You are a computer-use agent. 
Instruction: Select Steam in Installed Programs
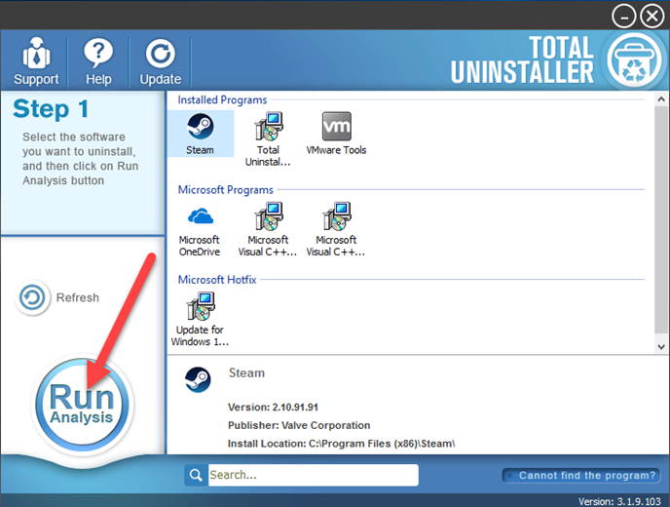(x=201, y=134)
